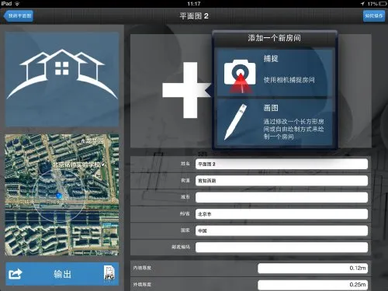This screenshot has height=291, width=388.
Task: Edit the street address field
Action: [282, 181]
